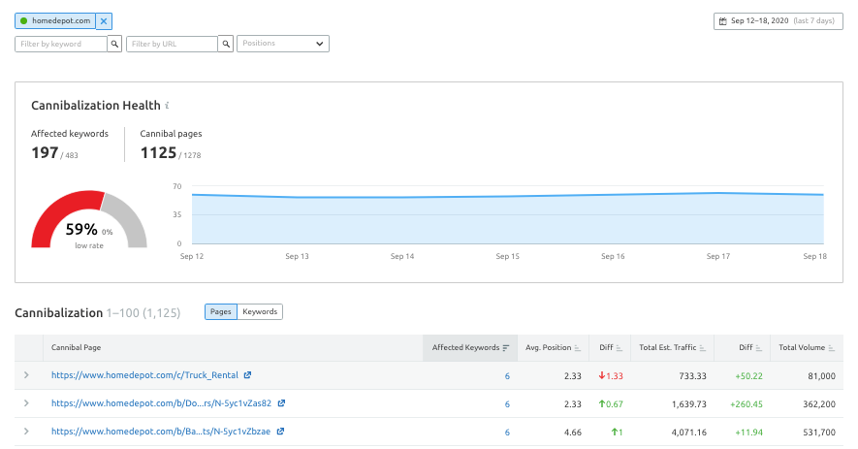The image size is (858, 449).
Task: Expand the third cannibal page row
Action: pos(26,432)
